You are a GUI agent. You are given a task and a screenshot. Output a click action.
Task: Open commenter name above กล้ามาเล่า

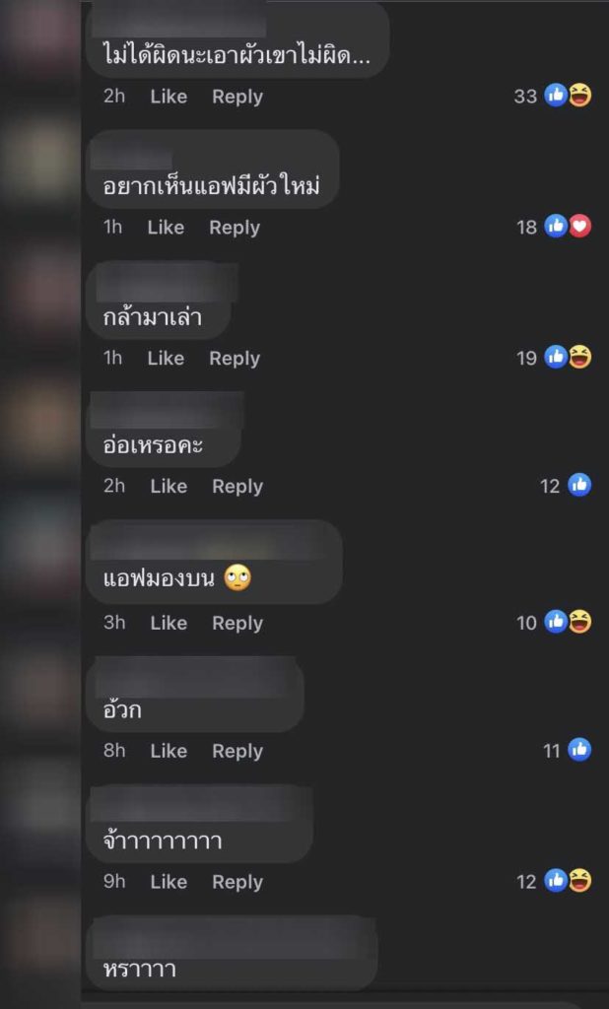click(167, 283)
